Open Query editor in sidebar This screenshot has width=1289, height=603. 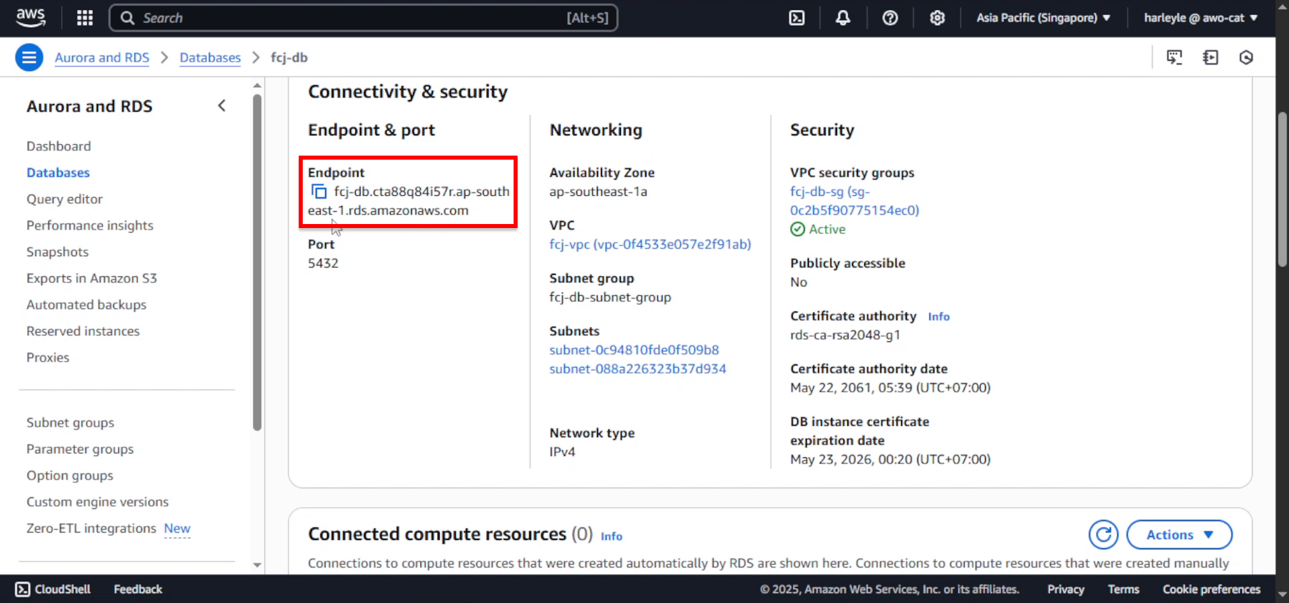[x=64, y=199]
